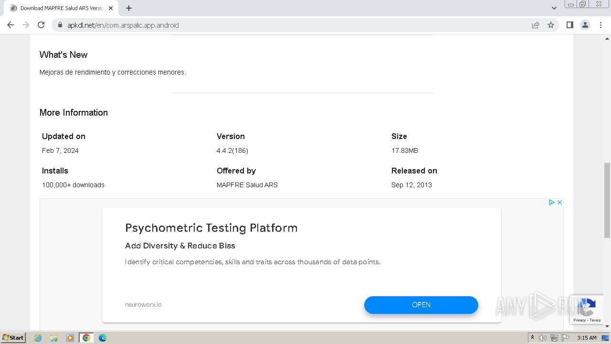Click the More Information heading
The width and height of the screenshot is (611, 344).
(x=74, y=113)
